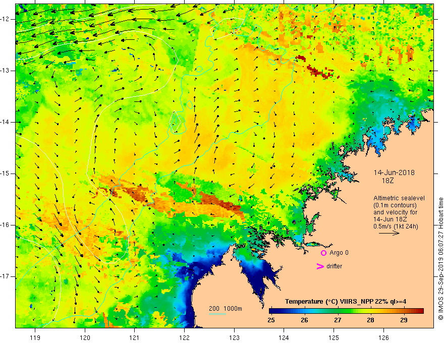The width and height of the screenshot is (444, 343).
Task: Click the latitude label -16
Action: click(5, 225)
